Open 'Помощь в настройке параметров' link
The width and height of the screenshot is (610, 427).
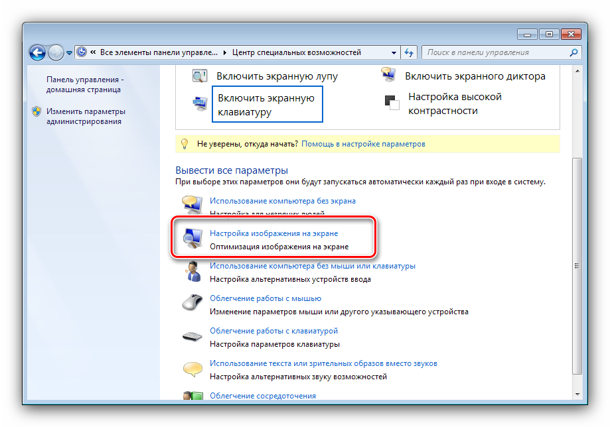pyautogui.click(x=363, y=144)
